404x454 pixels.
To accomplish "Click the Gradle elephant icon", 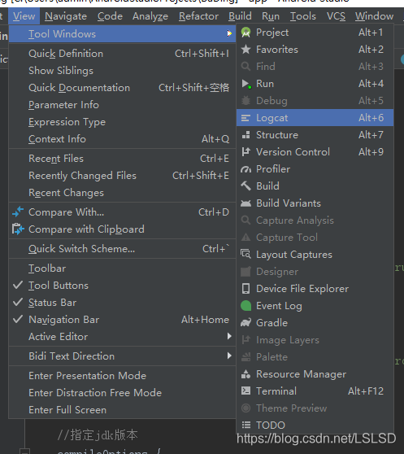I will (245, 323).
